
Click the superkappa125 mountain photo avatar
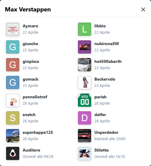(13, 136)
